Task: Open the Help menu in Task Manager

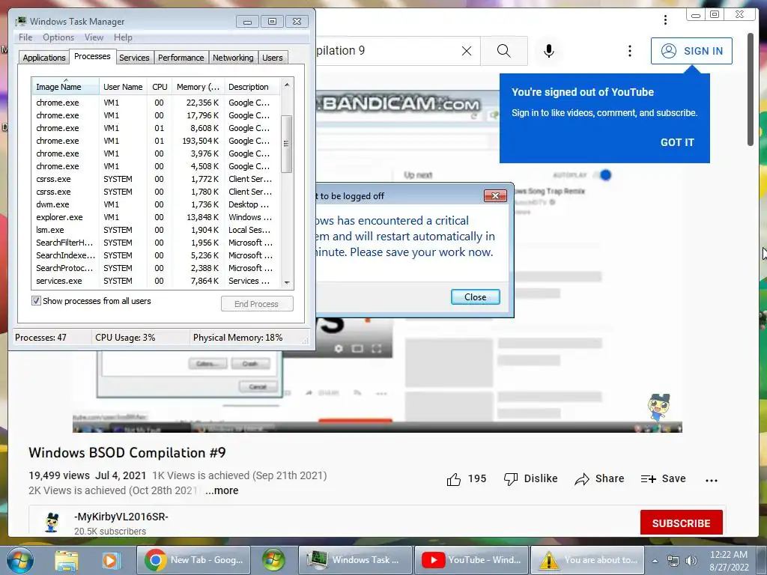Action: point(123,37)
